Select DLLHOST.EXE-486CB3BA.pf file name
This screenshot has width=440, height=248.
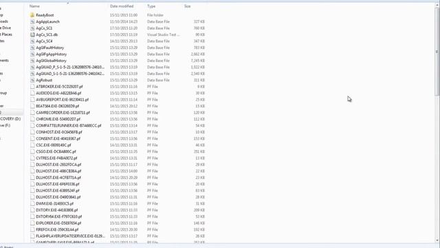tap(58, 171)
